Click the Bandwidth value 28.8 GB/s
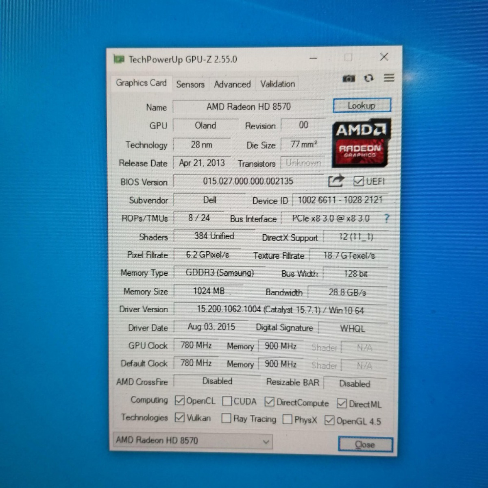This screenshot has width=488, height=488. (347, 292)
